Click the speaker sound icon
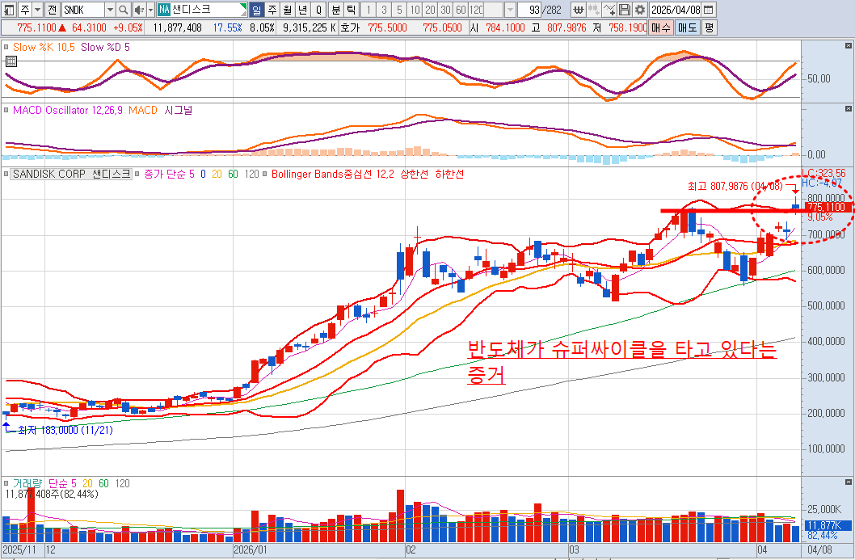The width and height of the screenshot is (855, 560). coord(138,10)
